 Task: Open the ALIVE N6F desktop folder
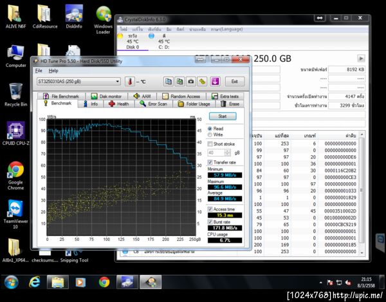click(15, 17)
